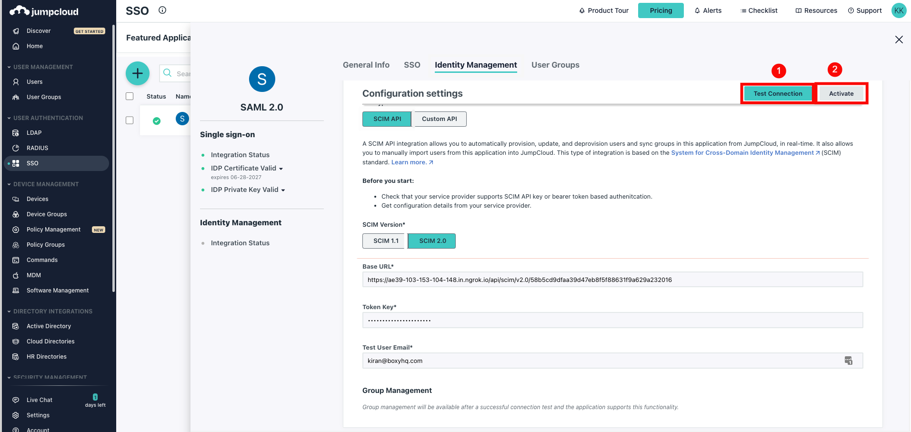Click the Home house icon
The width and height of the screenshot is (911, 432).
point(16,46)
